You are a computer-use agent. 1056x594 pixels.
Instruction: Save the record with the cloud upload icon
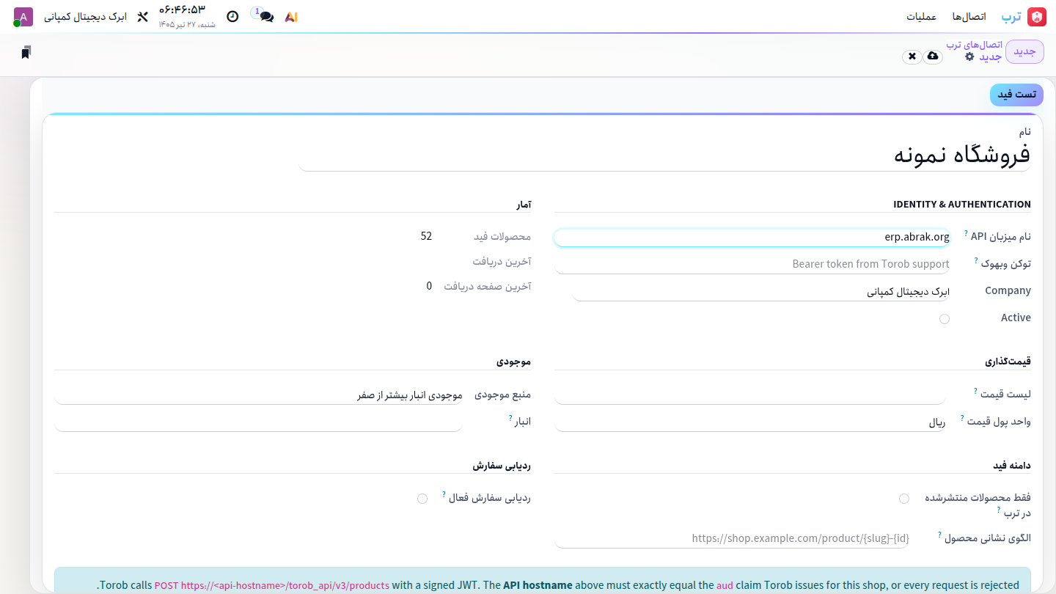tap(933, 56)
